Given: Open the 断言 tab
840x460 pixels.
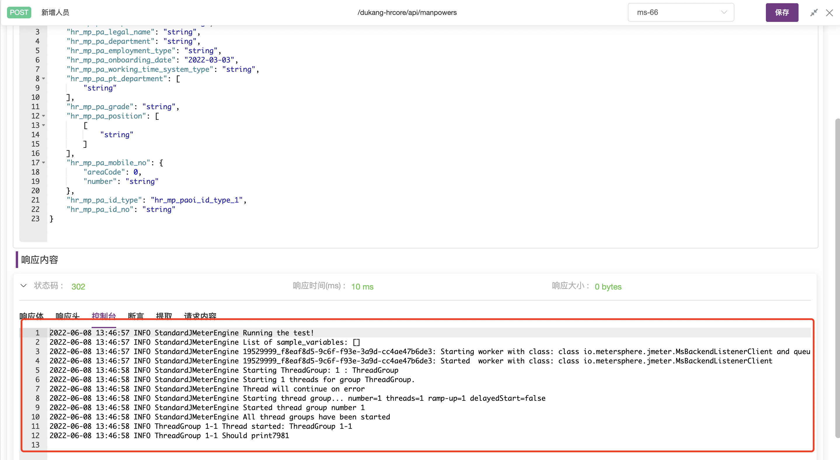Looking at the screenshot, I should 136,316.
